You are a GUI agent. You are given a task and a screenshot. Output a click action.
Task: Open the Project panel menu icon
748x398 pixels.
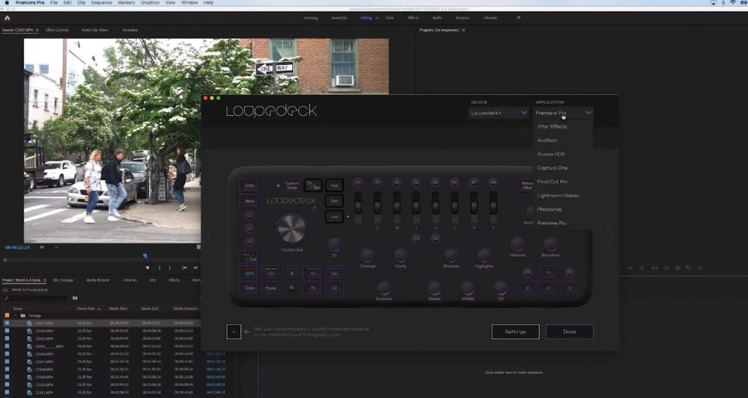45,280
